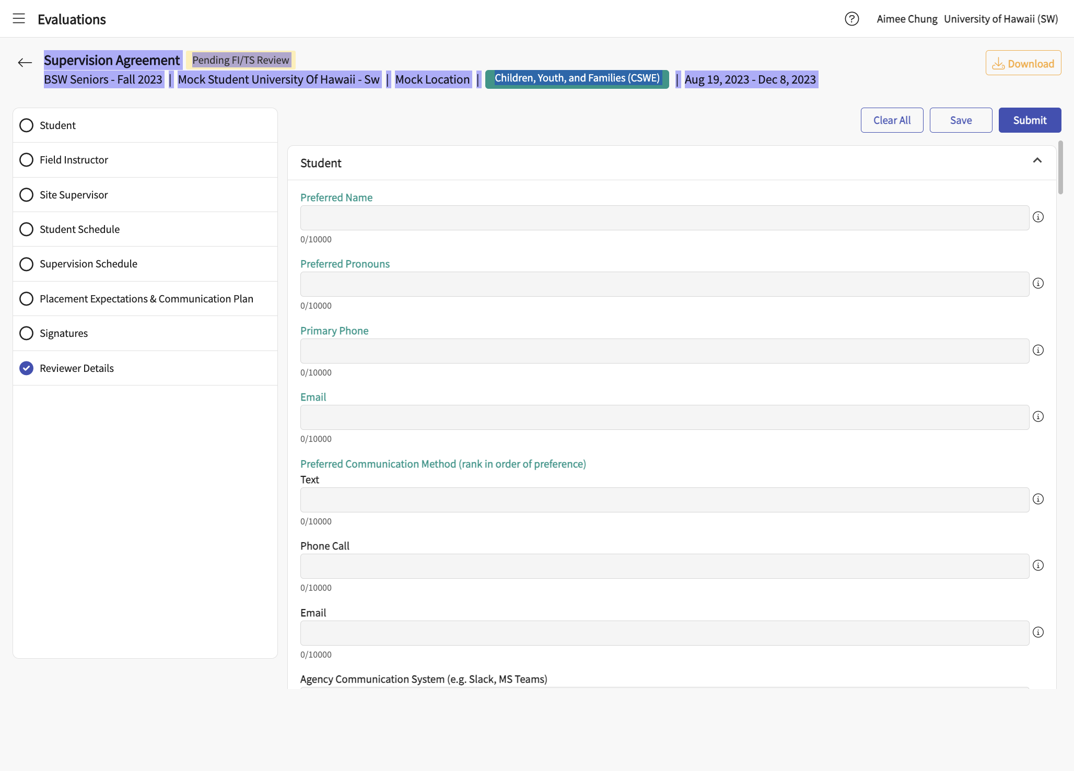Click the Reviewer Details completed checkmark

point(26,368)
